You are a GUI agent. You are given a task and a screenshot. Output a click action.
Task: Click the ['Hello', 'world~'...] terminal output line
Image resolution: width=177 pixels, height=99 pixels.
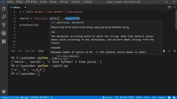click(x=56, y=62)
